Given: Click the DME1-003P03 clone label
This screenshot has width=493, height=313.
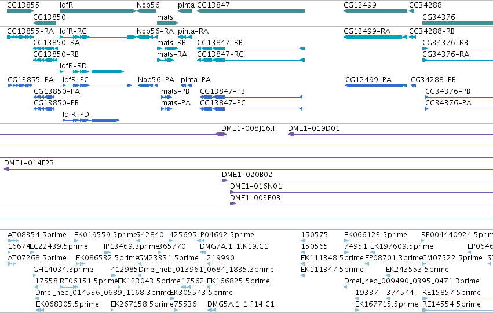Looking at the screenshot, I should [255, 198].
